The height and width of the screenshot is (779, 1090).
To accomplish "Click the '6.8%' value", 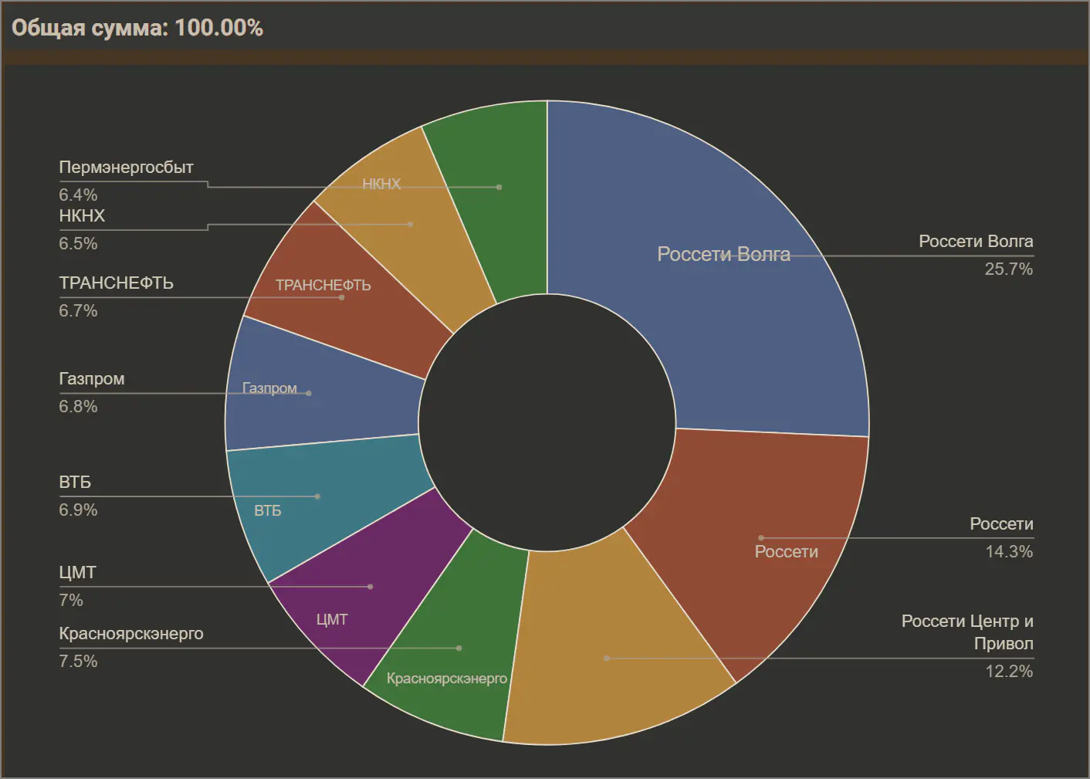I will [78, 406].
